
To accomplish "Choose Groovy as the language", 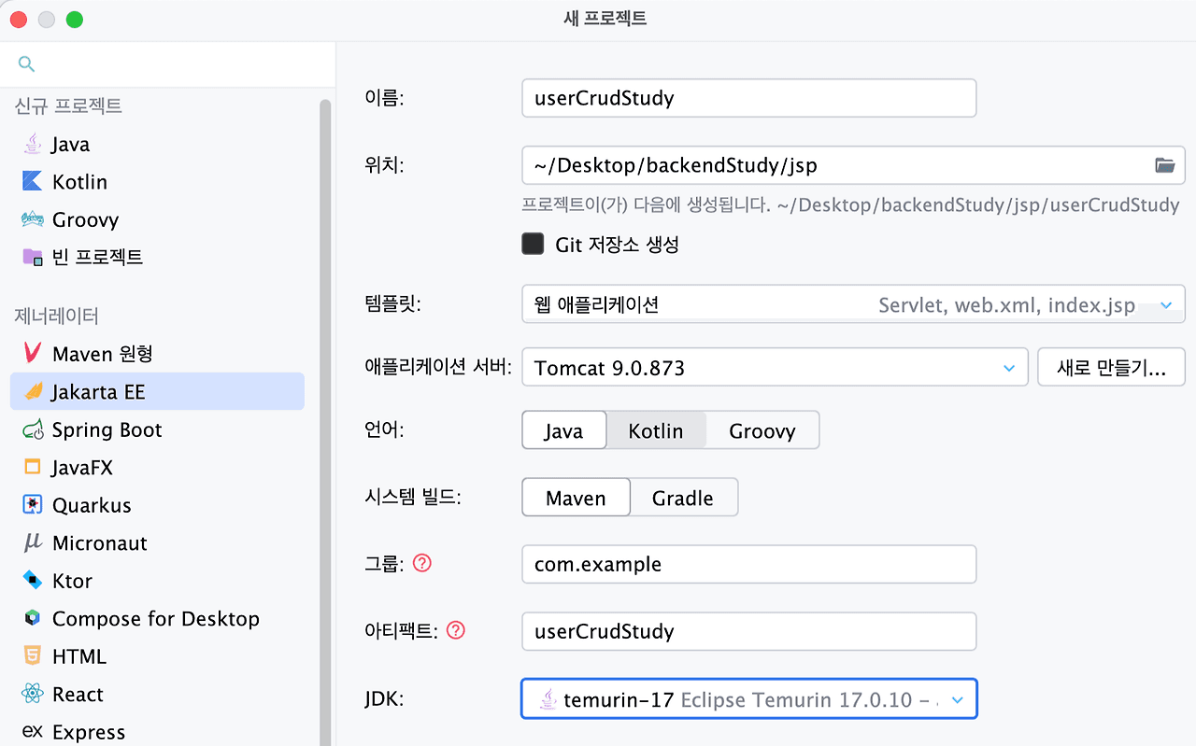I will (762, 430).
